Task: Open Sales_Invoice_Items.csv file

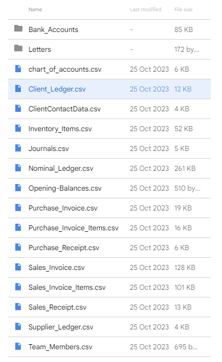Action: point(67,287)
